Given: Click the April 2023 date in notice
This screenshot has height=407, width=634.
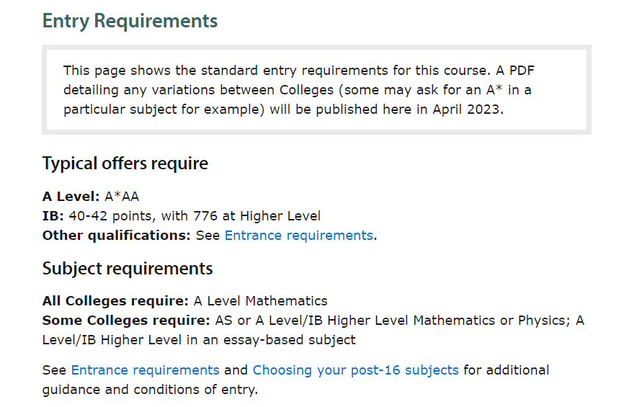Looking at the screenshot, I should [x=466, y=109].
